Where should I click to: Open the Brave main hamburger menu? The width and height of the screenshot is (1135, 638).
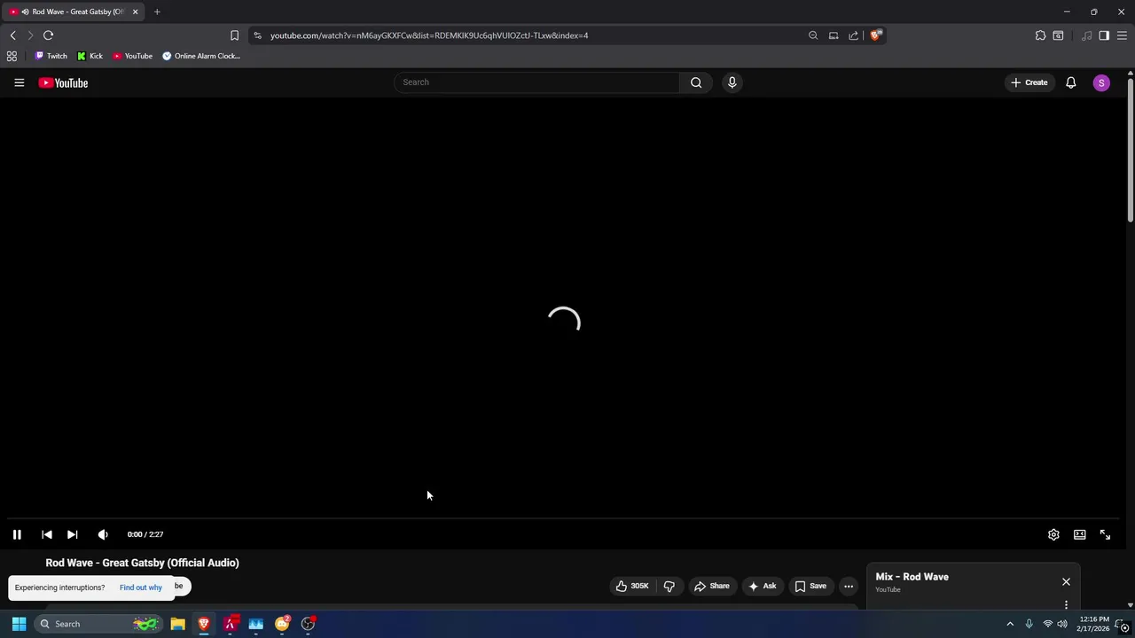point(1122,35)
